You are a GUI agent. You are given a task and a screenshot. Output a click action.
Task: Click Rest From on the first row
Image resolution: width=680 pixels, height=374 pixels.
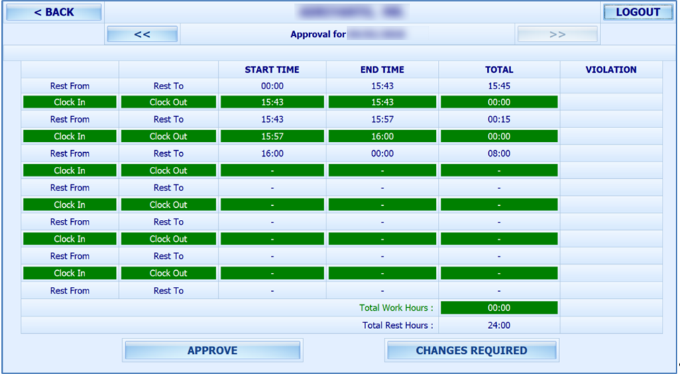(70, 86)
